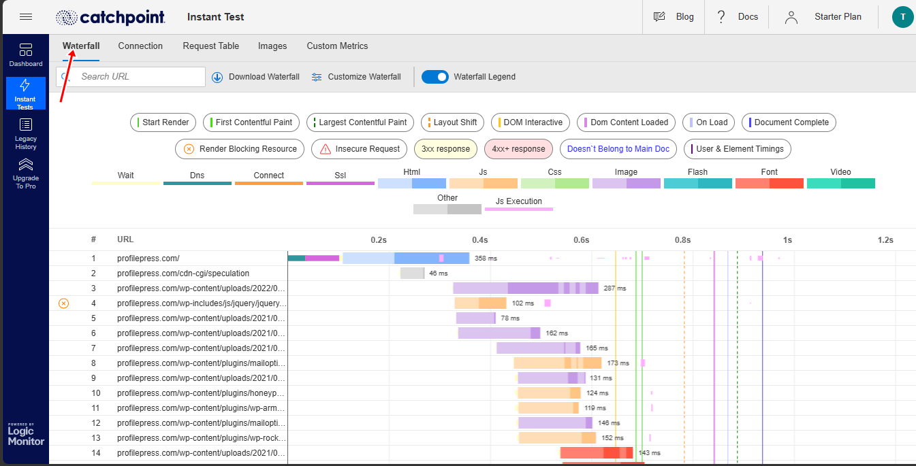Click the URL column header

125,240
